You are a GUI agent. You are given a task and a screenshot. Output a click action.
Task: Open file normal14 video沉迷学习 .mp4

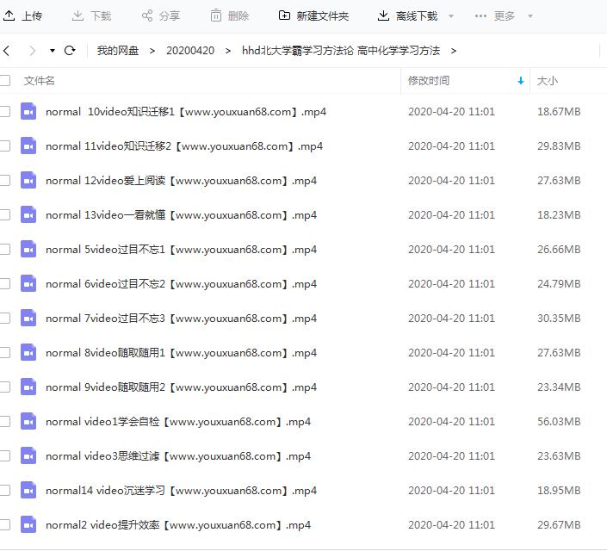click(181, 491)
